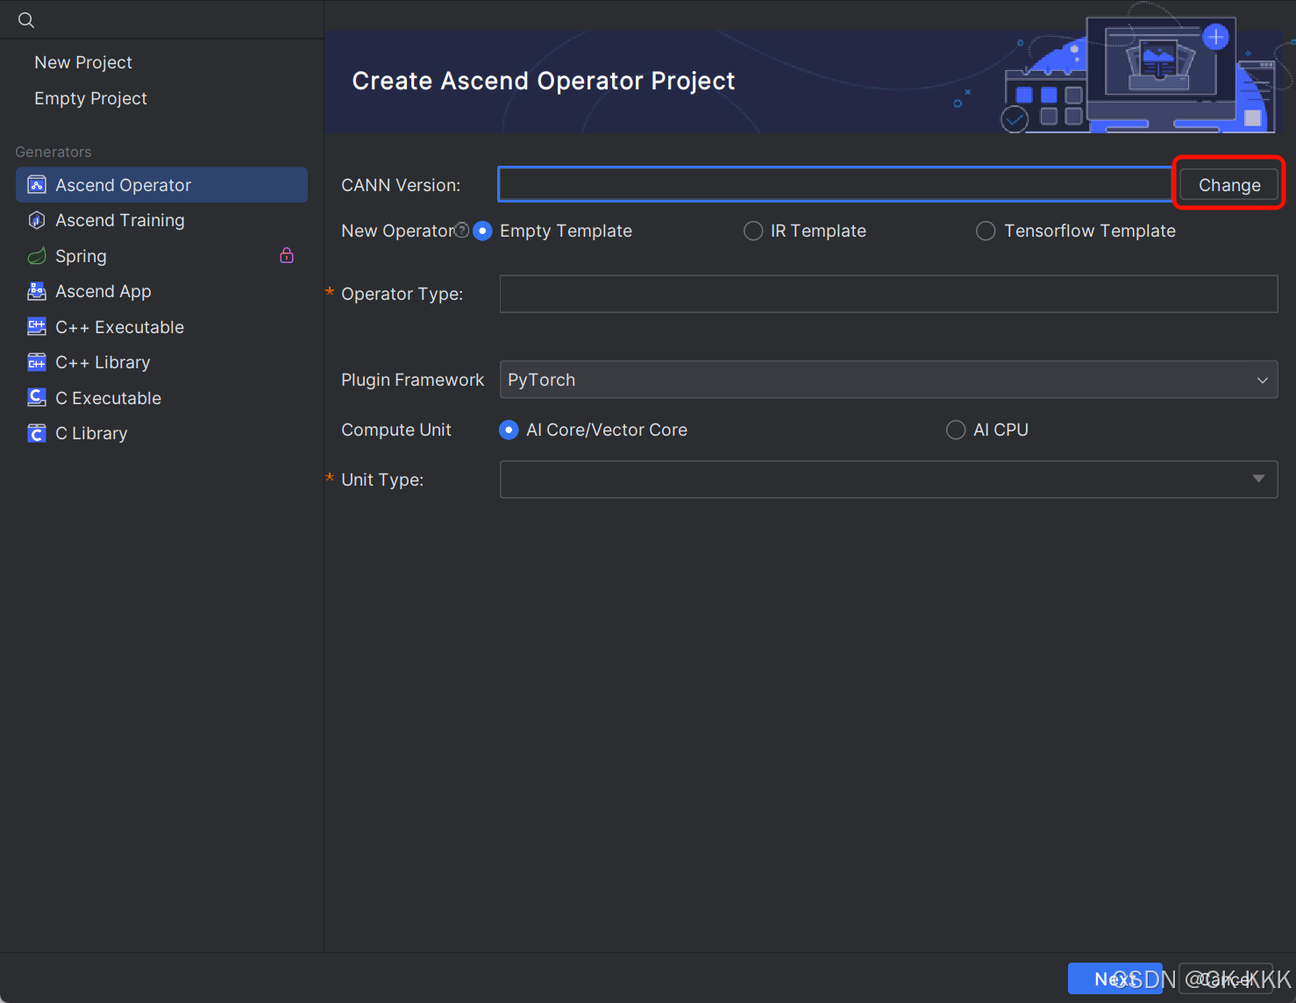Open the Unit Type dropdown
This screenshot has width=1296, height=1003.
pyautogui.click(x=1258, y=479)
